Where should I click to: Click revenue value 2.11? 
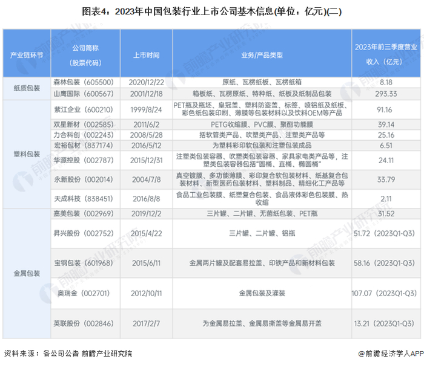pyautogui.click(x=386, y=199)
